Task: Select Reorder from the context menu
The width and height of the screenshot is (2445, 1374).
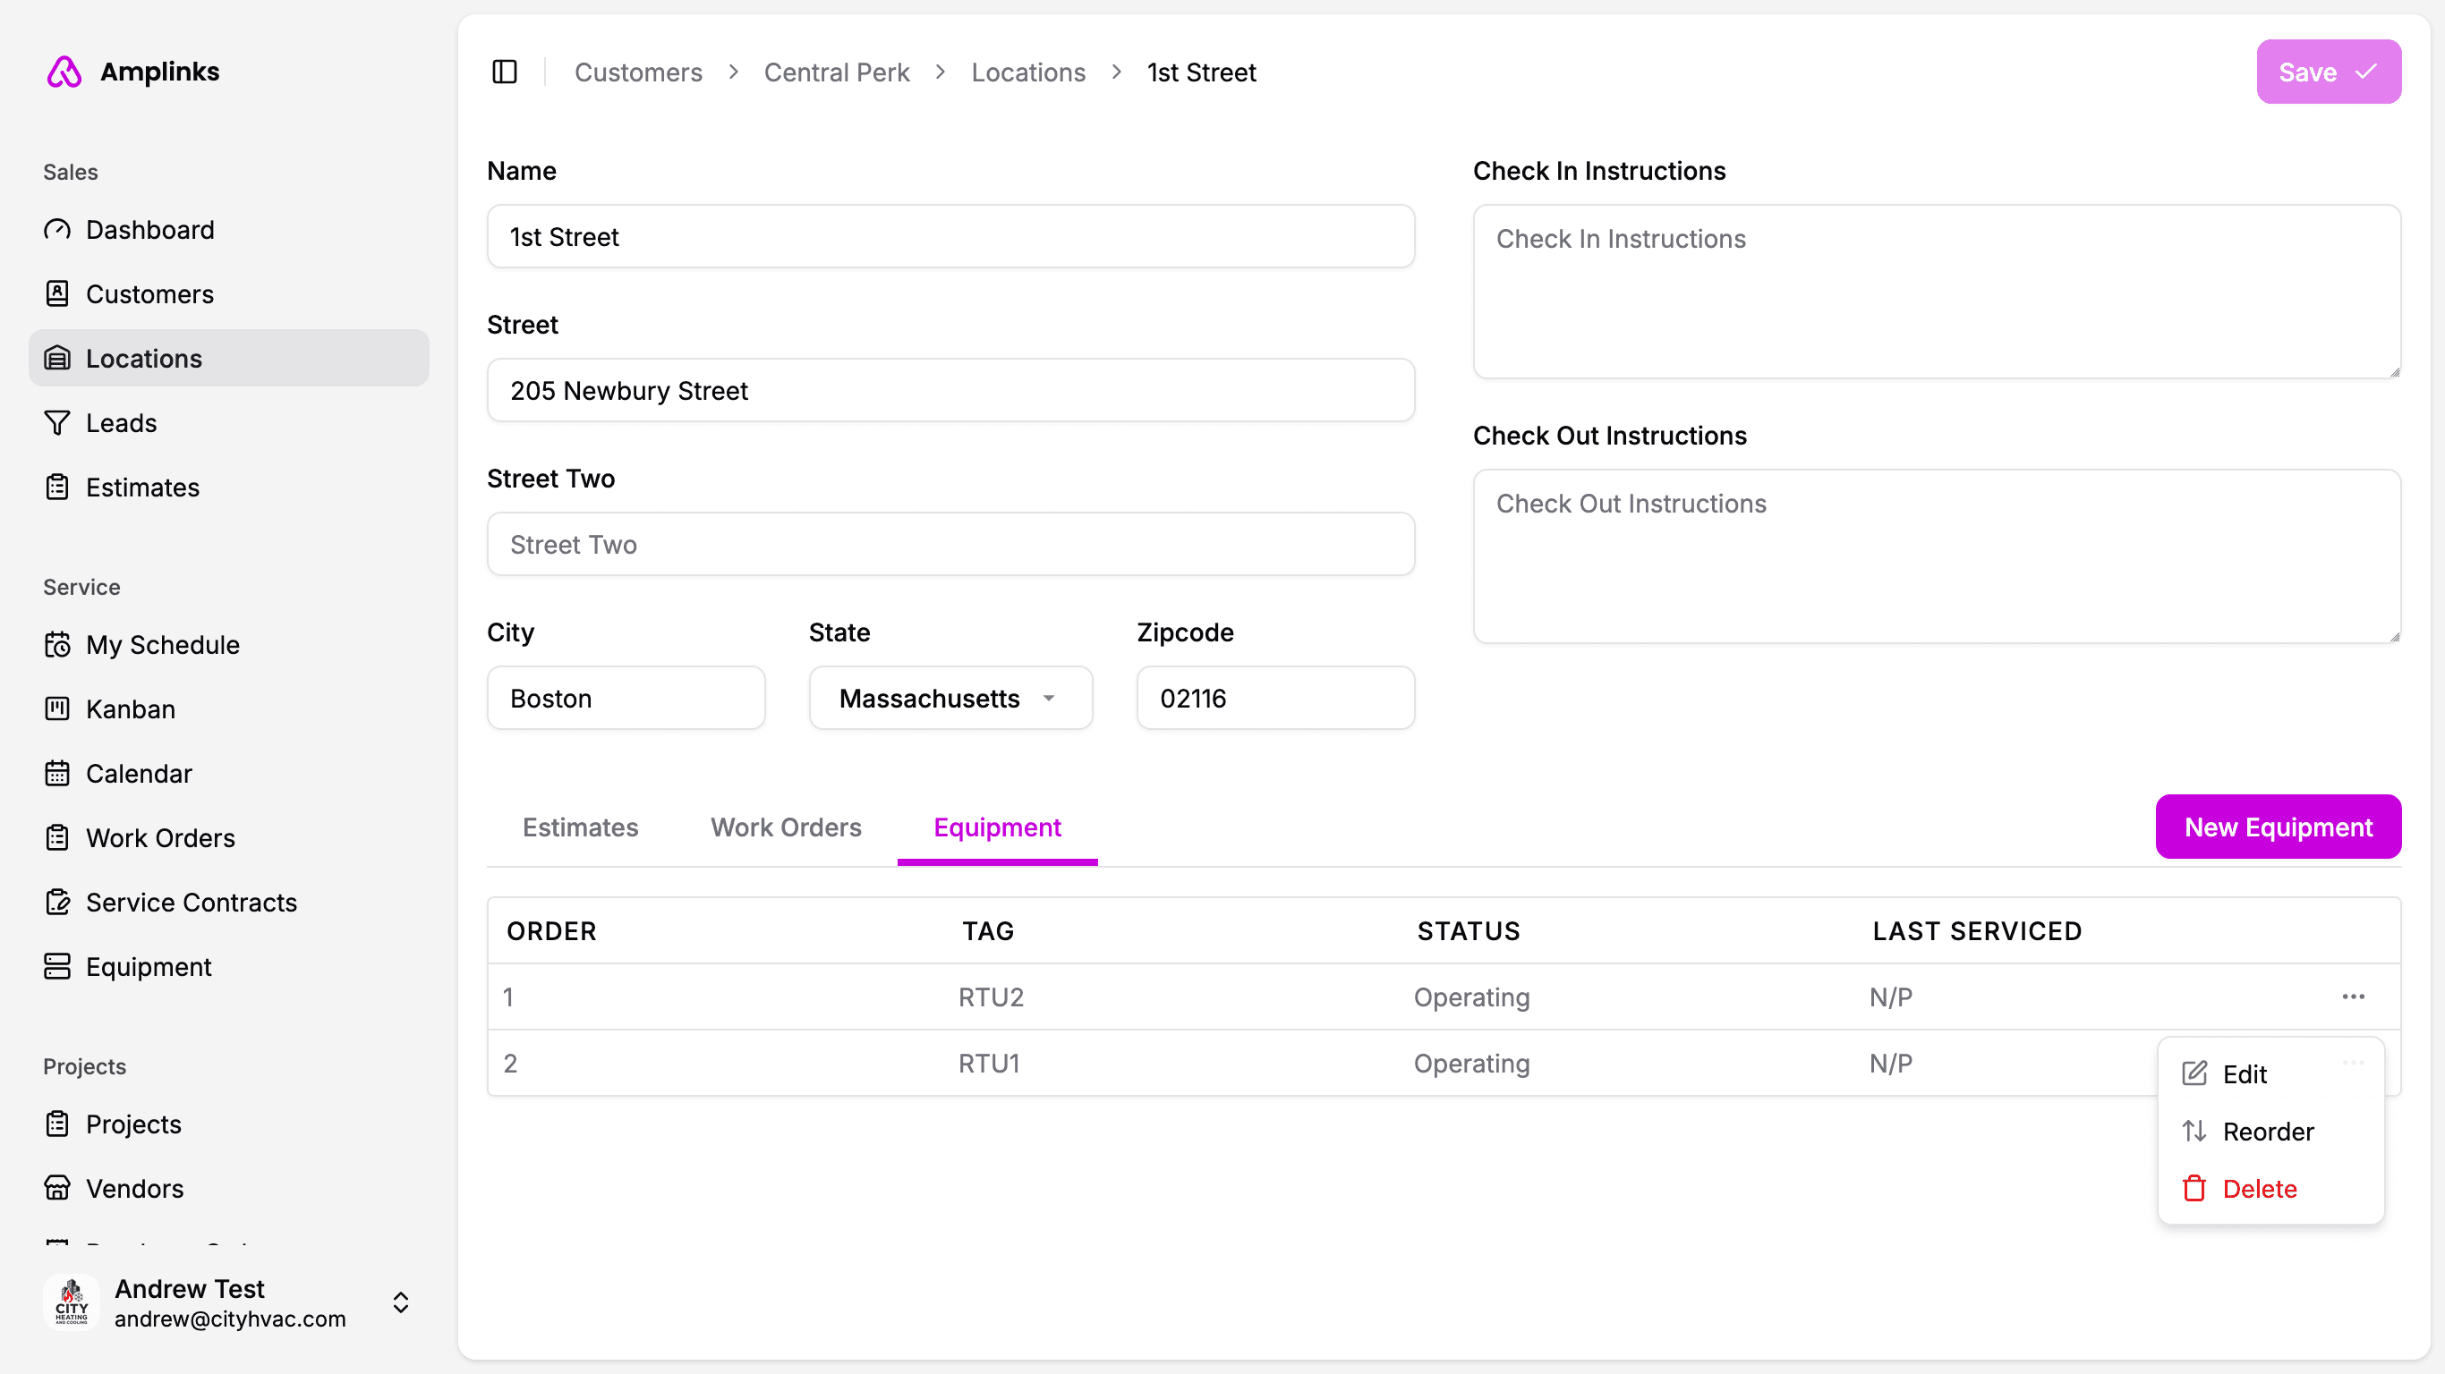Action: [x=2267, y=1131]
